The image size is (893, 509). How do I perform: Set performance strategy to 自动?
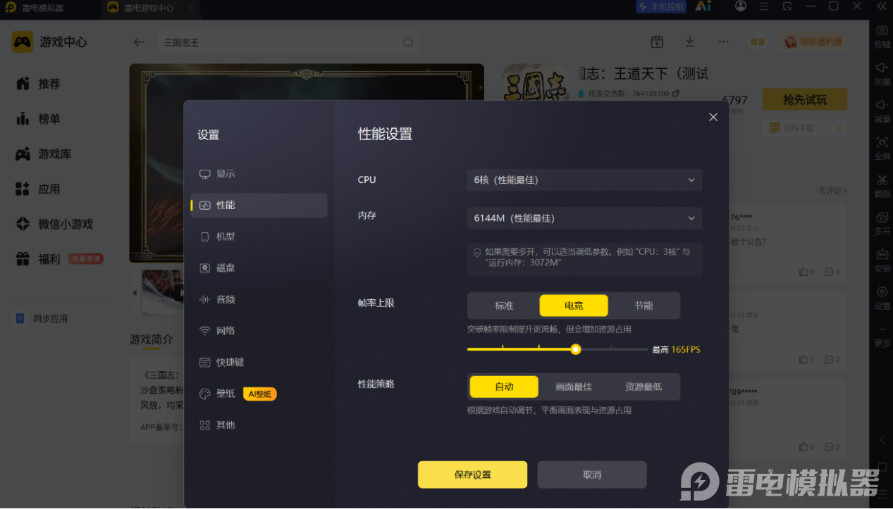[504, 387]
